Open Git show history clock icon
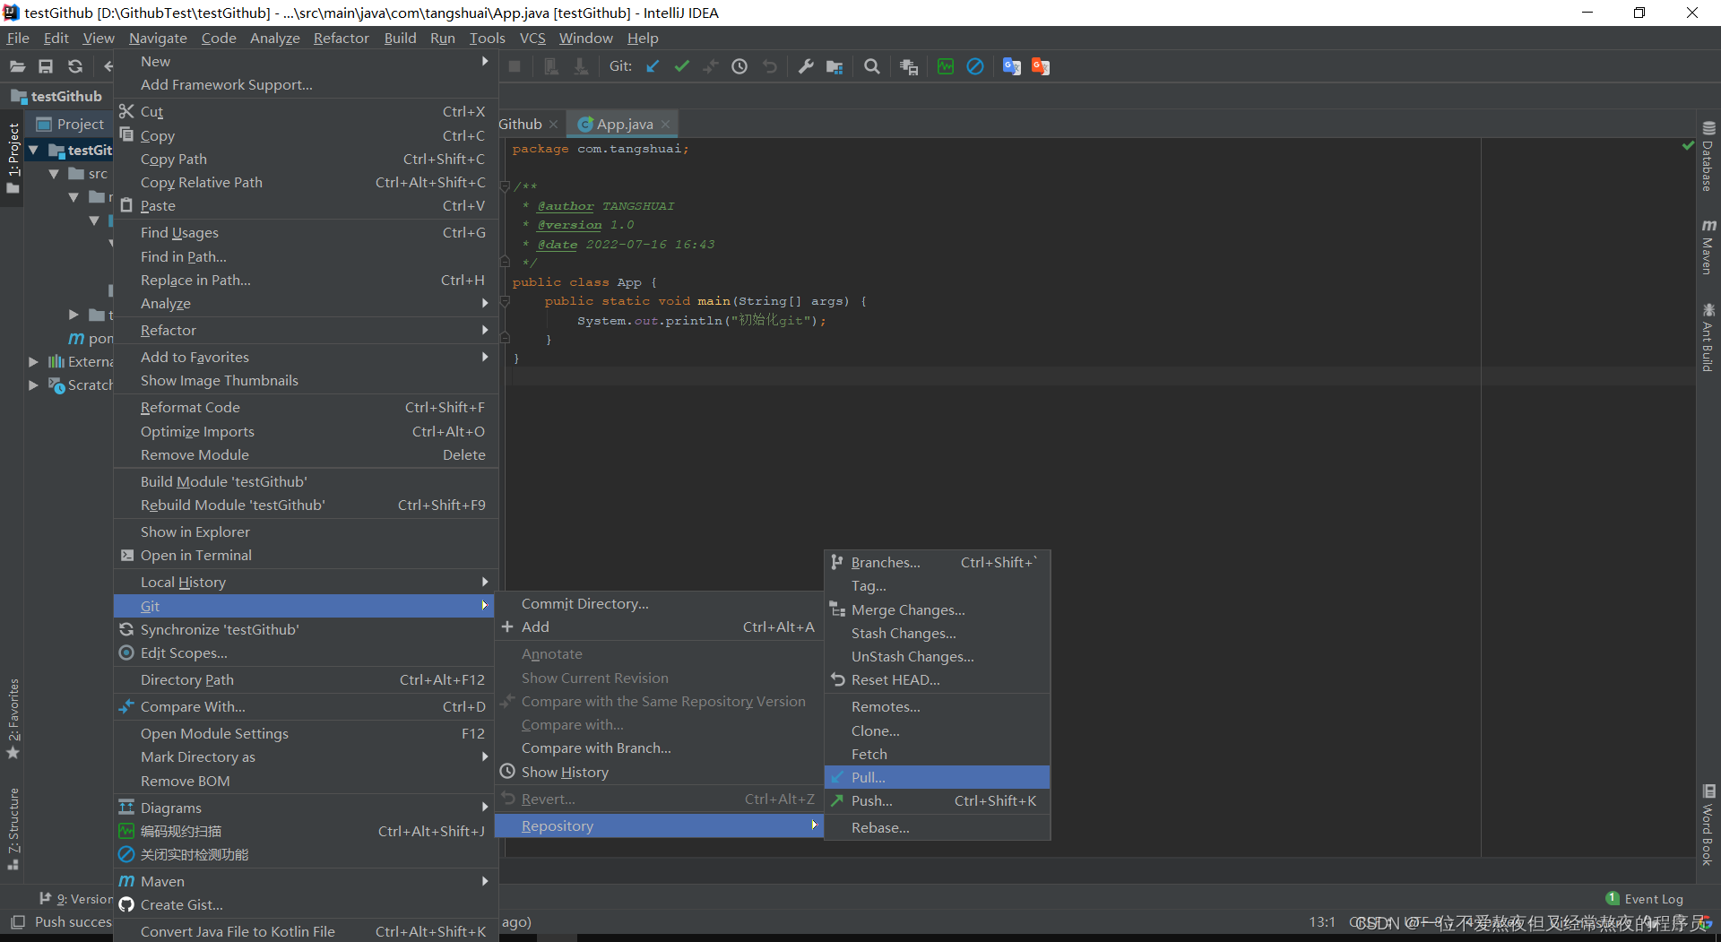Screen dimensions: 1721x942 coord(739,66)
